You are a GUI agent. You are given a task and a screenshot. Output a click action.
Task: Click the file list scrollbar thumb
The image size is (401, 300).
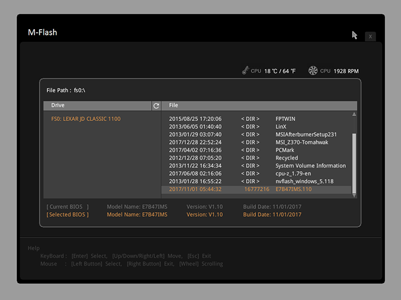[x=354, y=163]
